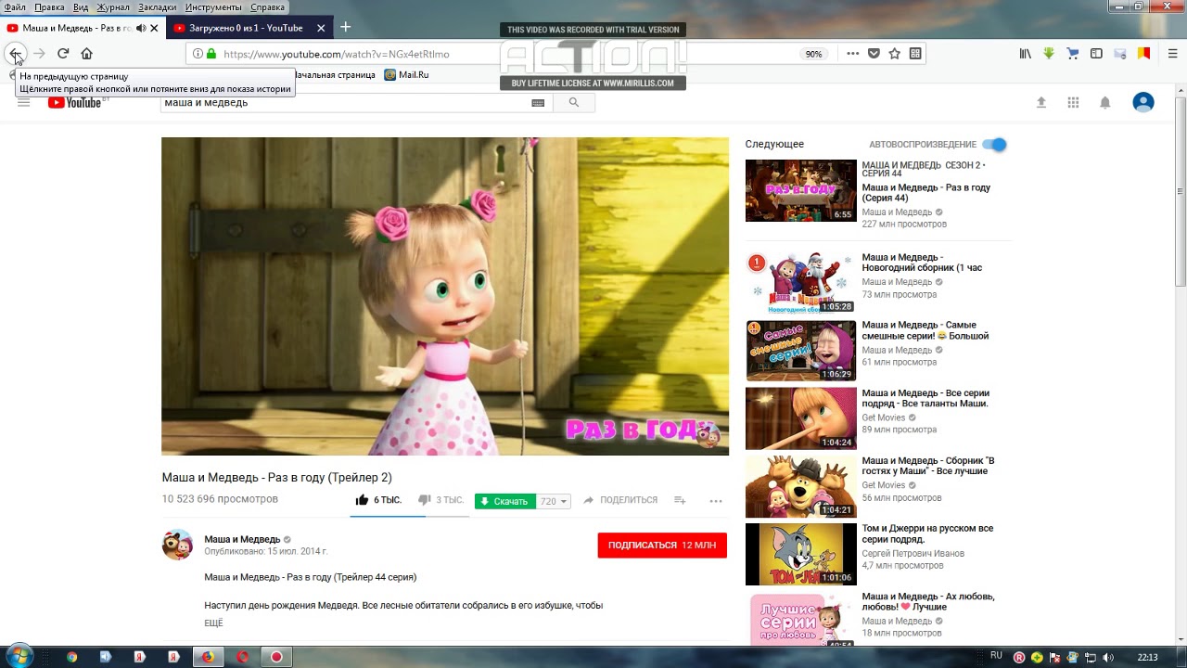Click the shopping cart extension icon

click(x=1073, y=54)
